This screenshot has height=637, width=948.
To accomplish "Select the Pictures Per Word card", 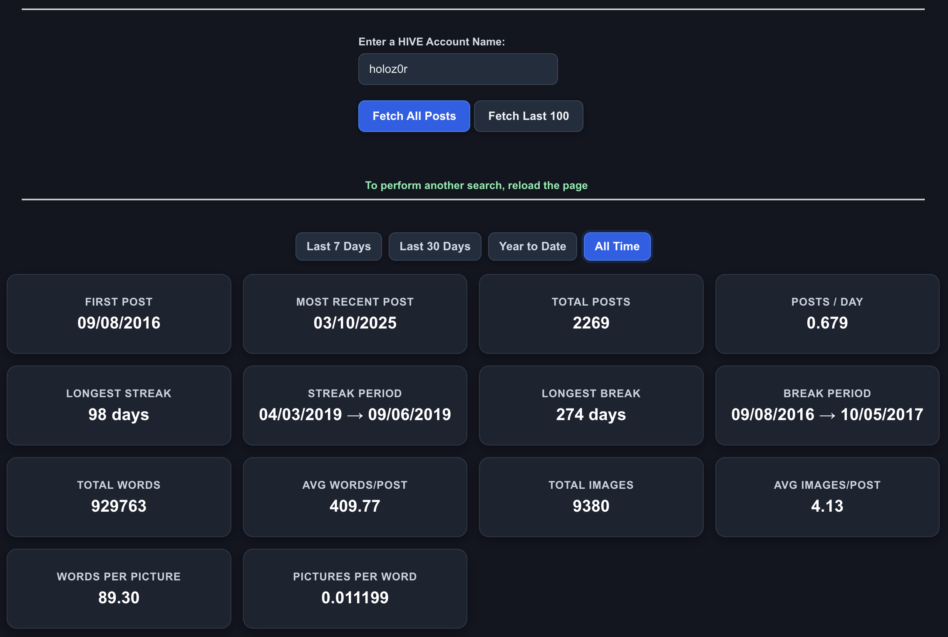I will click(355, 589).
